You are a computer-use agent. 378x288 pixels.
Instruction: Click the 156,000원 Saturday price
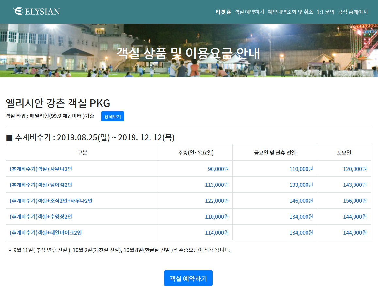click(355, 201)
